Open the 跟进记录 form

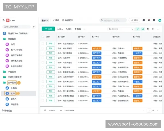pos(15,104)
